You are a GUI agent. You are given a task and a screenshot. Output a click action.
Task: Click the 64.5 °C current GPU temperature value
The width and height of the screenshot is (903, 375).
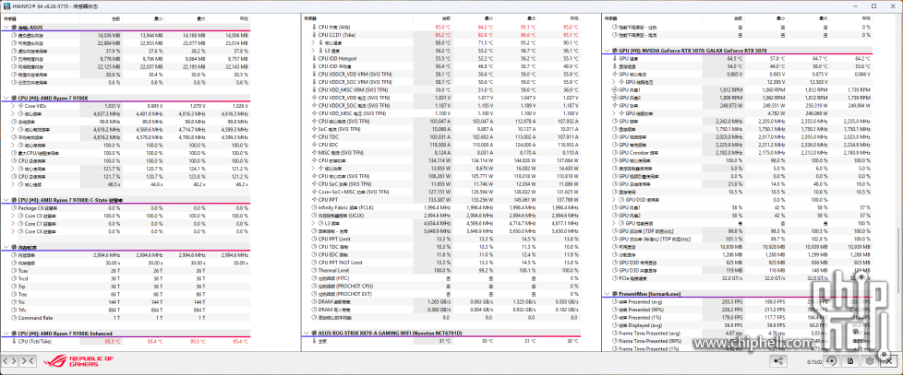734,59
